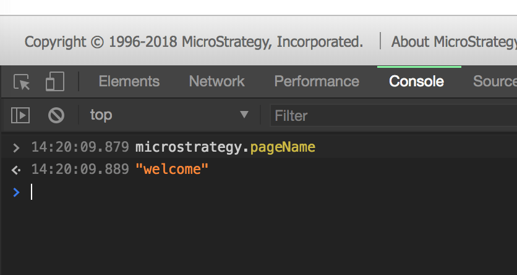Click the MicroStrategy copyright text

click(194, 42)
